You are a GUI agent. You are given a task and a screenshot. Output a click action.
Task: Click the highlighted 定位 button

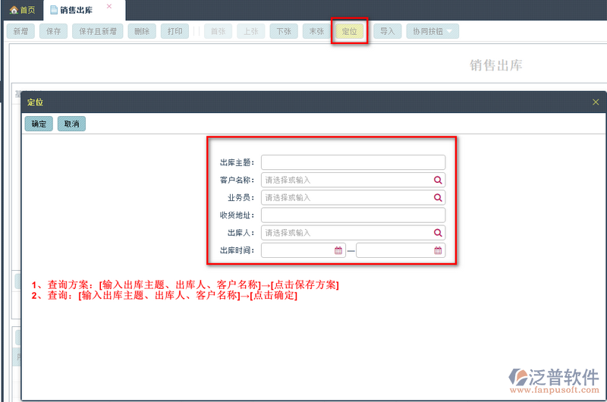click(350, 31)
